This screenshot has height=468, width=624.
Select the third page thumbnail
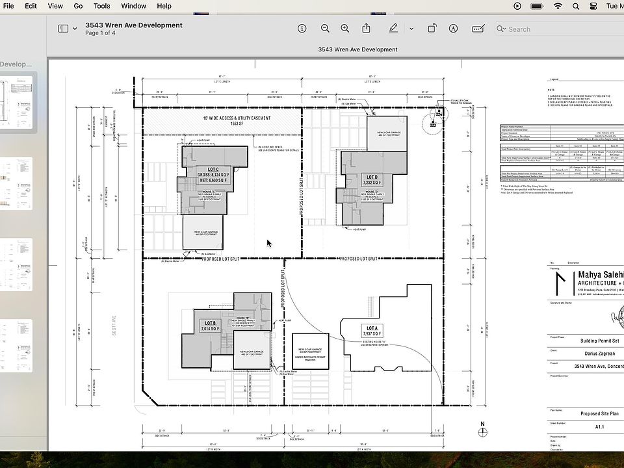tap(17, 265)
